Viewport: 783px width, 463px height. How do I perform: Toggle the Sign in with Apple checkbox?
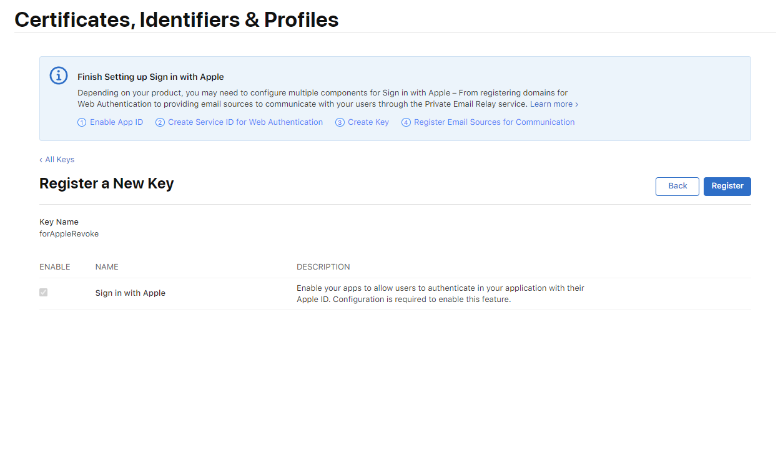pyautogui.click(x=43, y=292)
